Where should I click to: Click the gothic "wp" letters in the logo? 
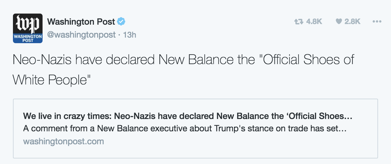[x=28, y=23]
